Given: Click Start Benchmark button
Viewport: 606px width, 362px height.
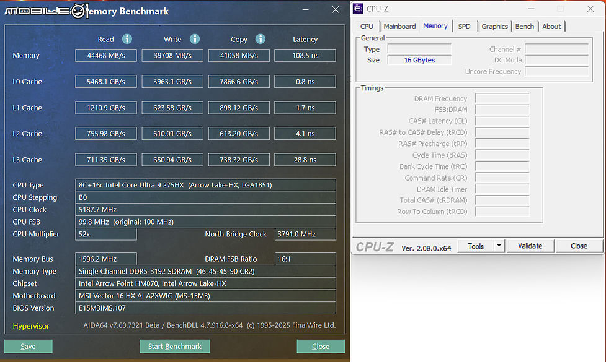Looking at the screenshot, I should tap(175, 346).
